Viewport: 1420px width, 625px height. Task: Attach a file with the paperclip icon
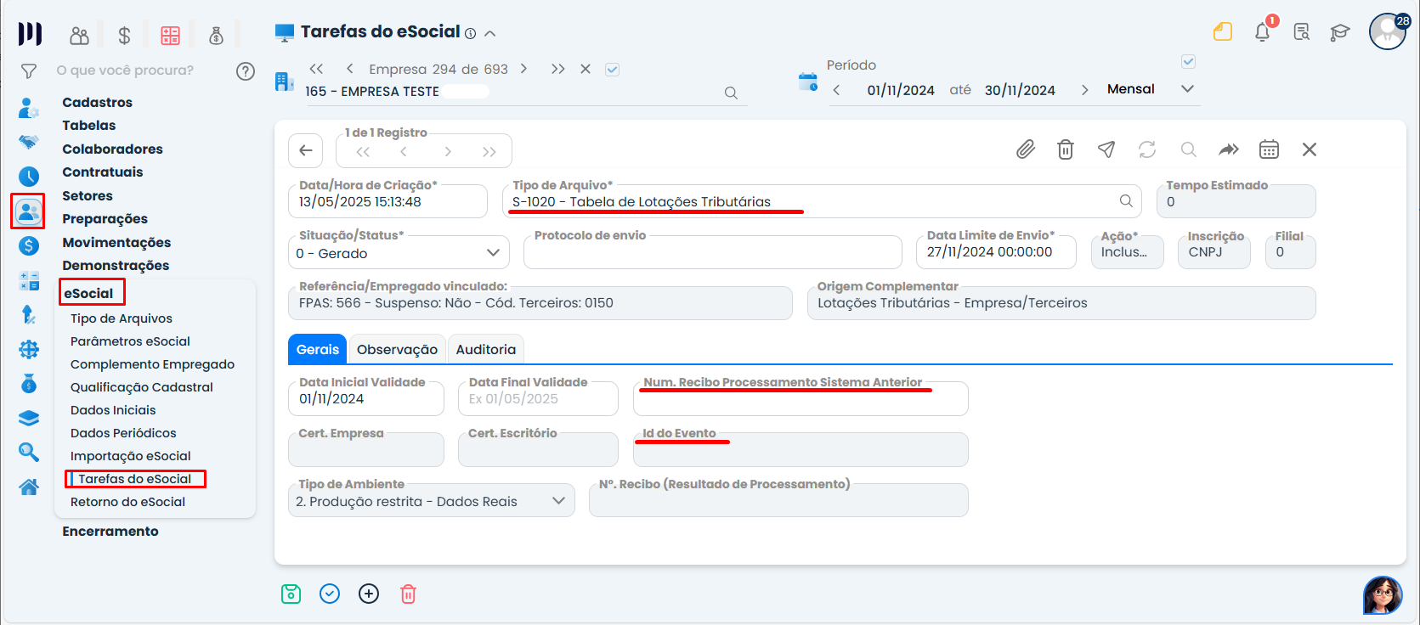(1026, 149)
